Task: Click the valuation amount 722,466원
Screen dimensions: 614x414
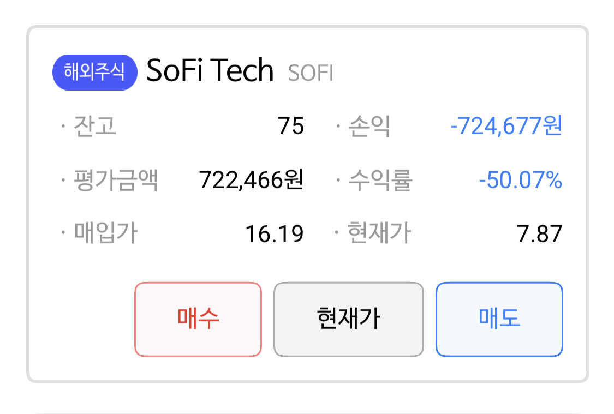Action: [252, 180]
